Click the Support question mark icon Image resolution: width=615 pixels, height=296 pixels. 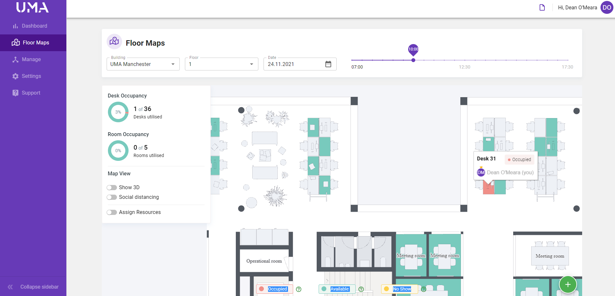point(15,93)
